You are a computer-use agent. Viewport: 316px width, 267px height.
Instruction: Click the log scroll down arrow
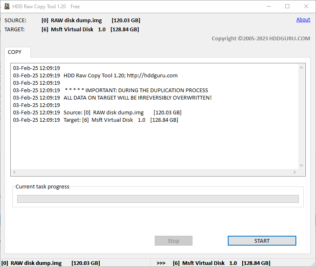pos(302,165)
